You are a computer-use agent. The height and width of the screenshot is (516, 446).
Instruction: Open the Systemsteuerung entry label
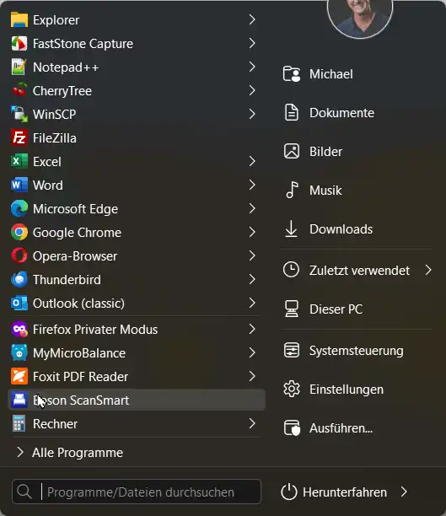pyautogui.click(x=356, y=351)
